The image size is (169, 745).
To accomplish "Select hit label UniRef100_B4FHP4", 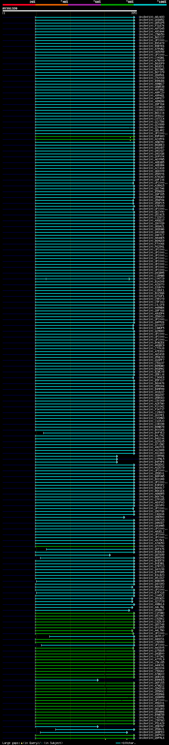I will (152, 462).
